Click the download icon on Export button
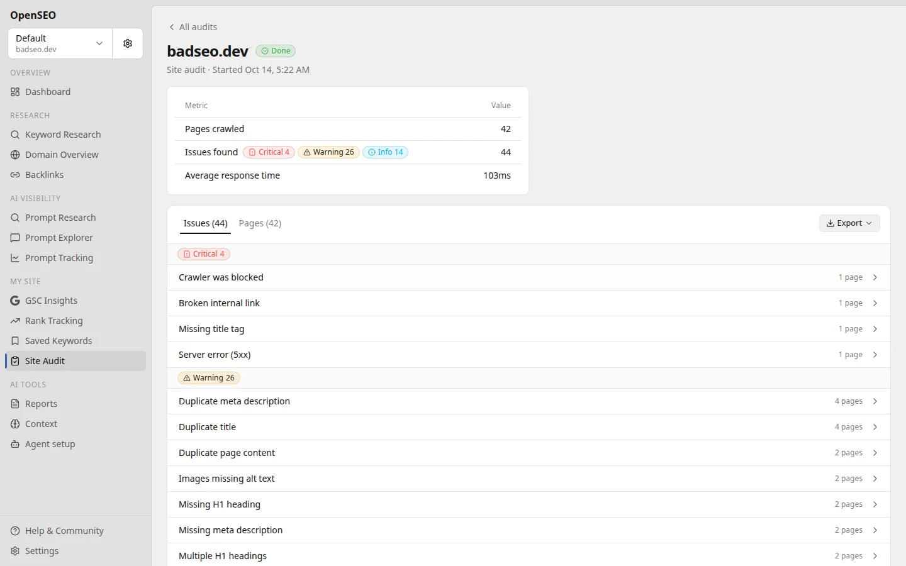The image size is (906, 566). coord(830,223)
